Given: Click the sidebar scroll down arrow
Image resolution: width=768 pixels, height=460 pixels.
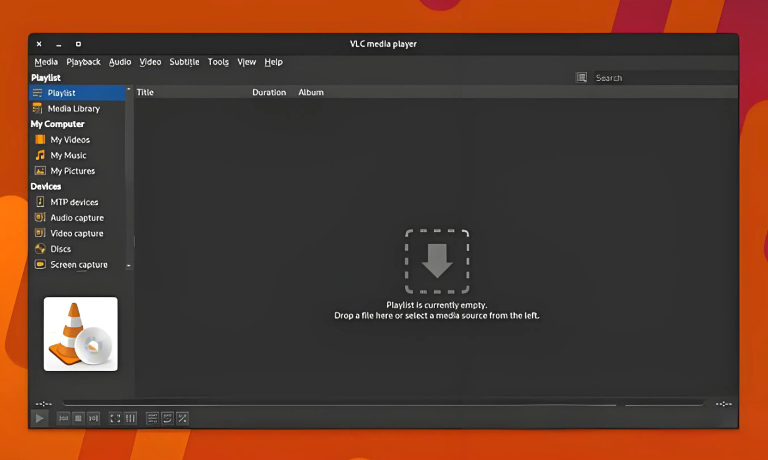Looking at the screenshot, I should point(129,266).
